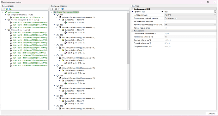
Task: Click the Количество каналов property label
Action: [x=142, y=28]
